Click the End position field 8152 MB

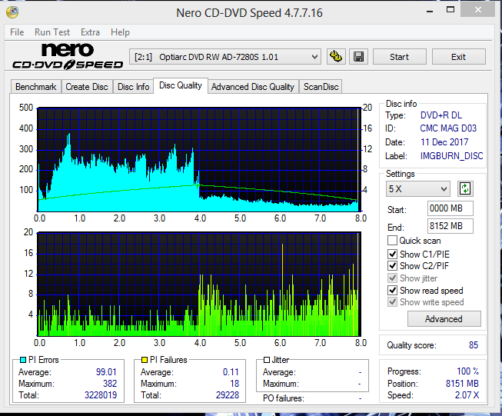pos(450,226)
